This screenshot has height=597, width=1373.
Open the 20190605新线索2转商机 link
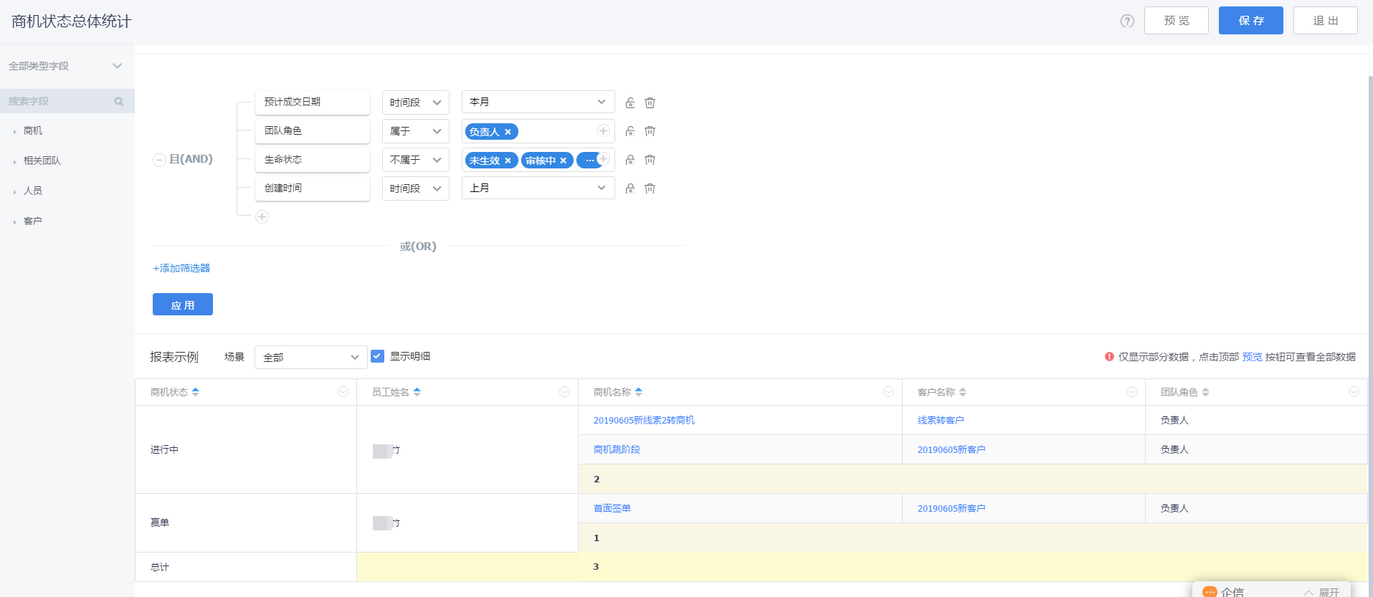click(644, 421)
